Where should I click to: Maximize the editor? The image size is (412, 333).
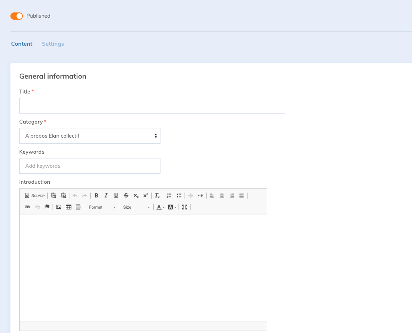185,207
